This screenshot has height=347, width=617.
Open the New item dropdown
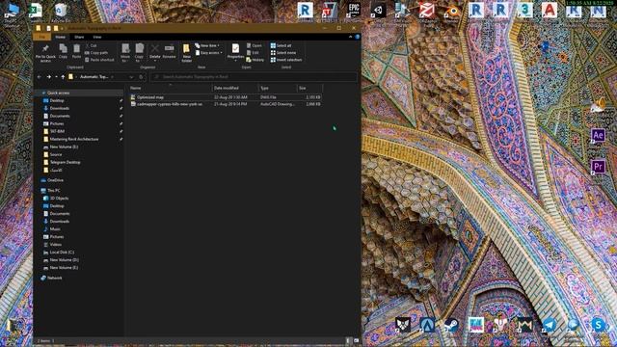click(x=207, y=45)
